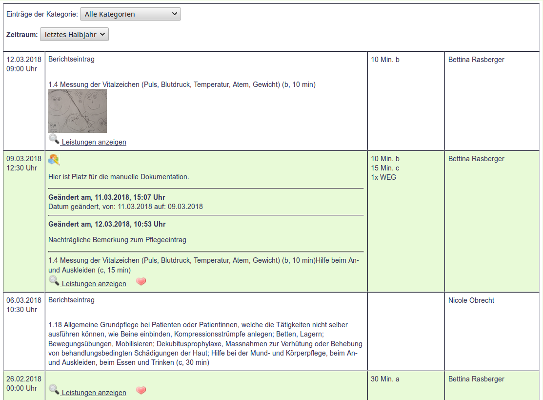Click the '1x WEG' text in the 09.03.2018 row
Viewport: 543px width, 400px height.
383,177
